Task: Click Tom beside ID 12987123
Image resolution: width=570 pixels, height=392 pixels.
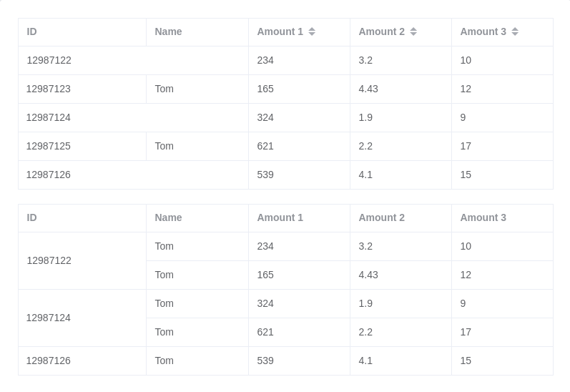Action: coord(164,89)
